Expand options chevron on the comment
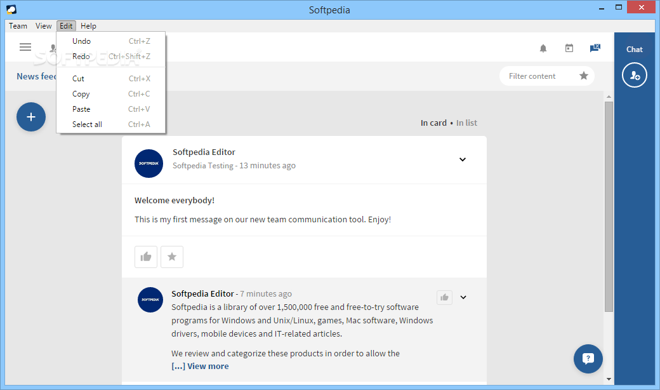660x390 pixels. 463,297
